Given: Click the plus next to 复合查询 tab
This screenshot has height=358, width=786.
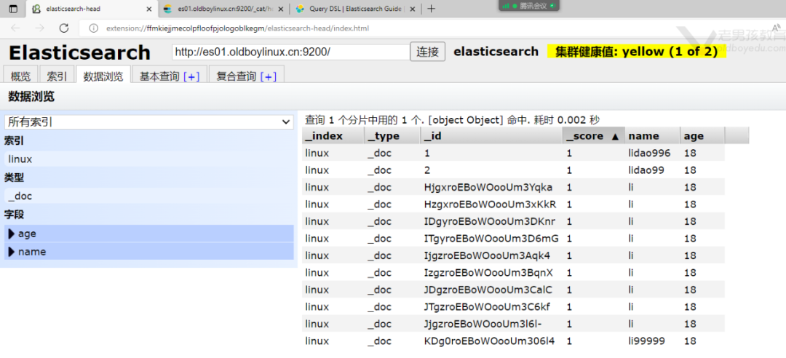Looking at the screenshot, I should [268, 76].
